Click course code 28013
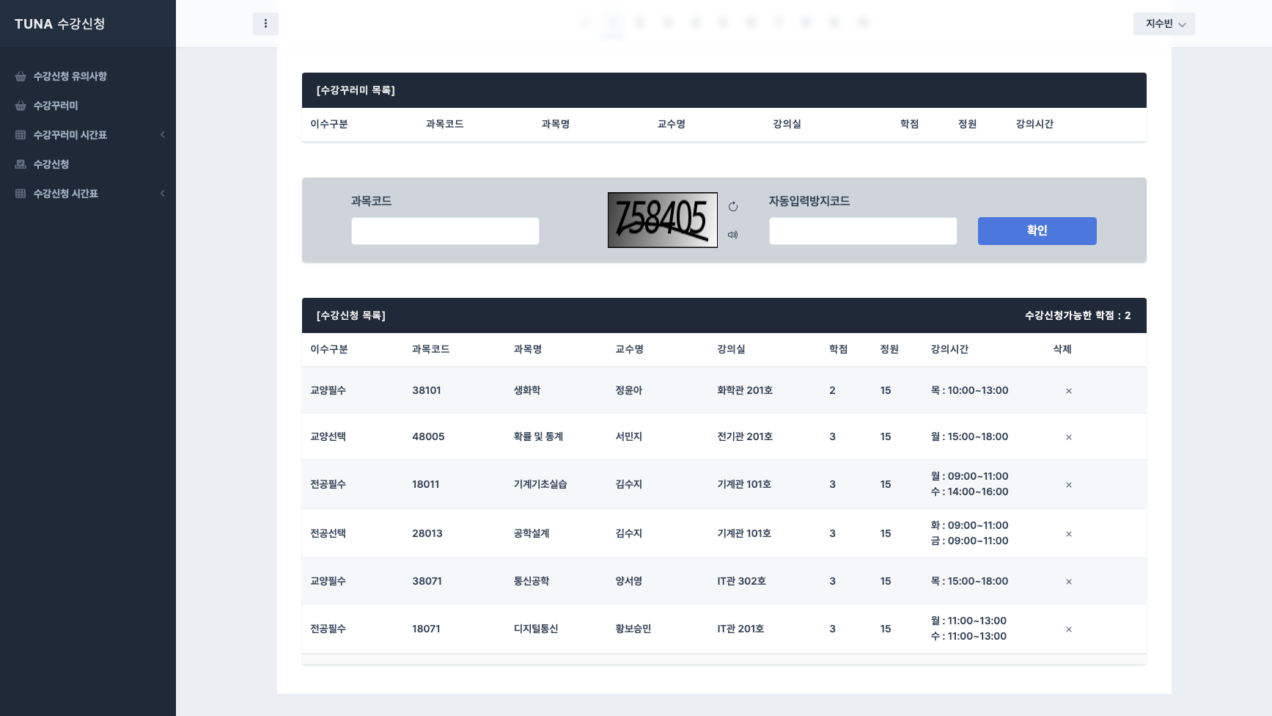 point(427,533)
